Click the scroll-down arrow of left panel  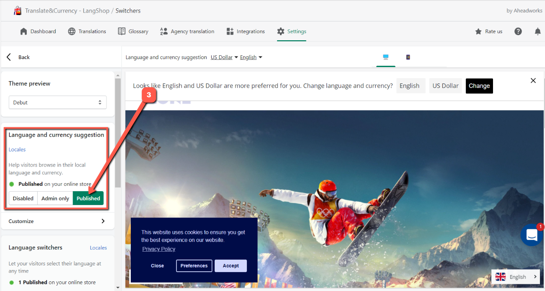click(118, 287)
